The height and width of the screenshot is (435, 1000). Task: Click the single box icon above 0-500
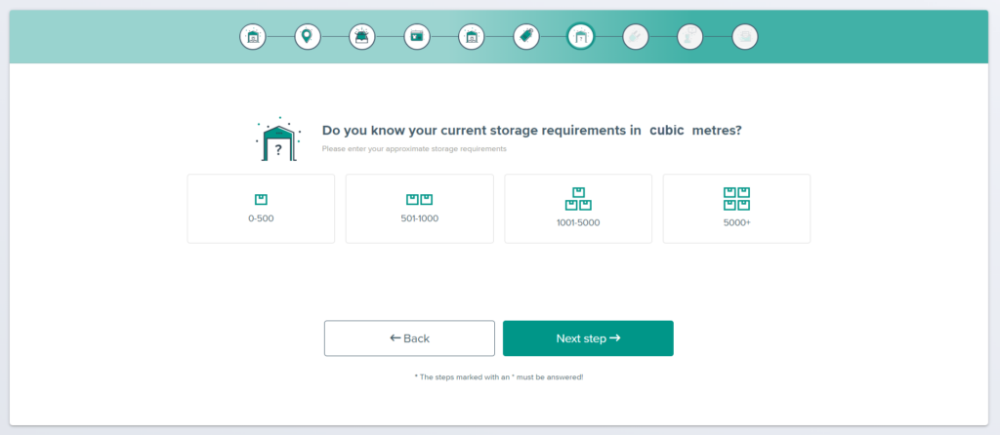[x=261, y=199]
